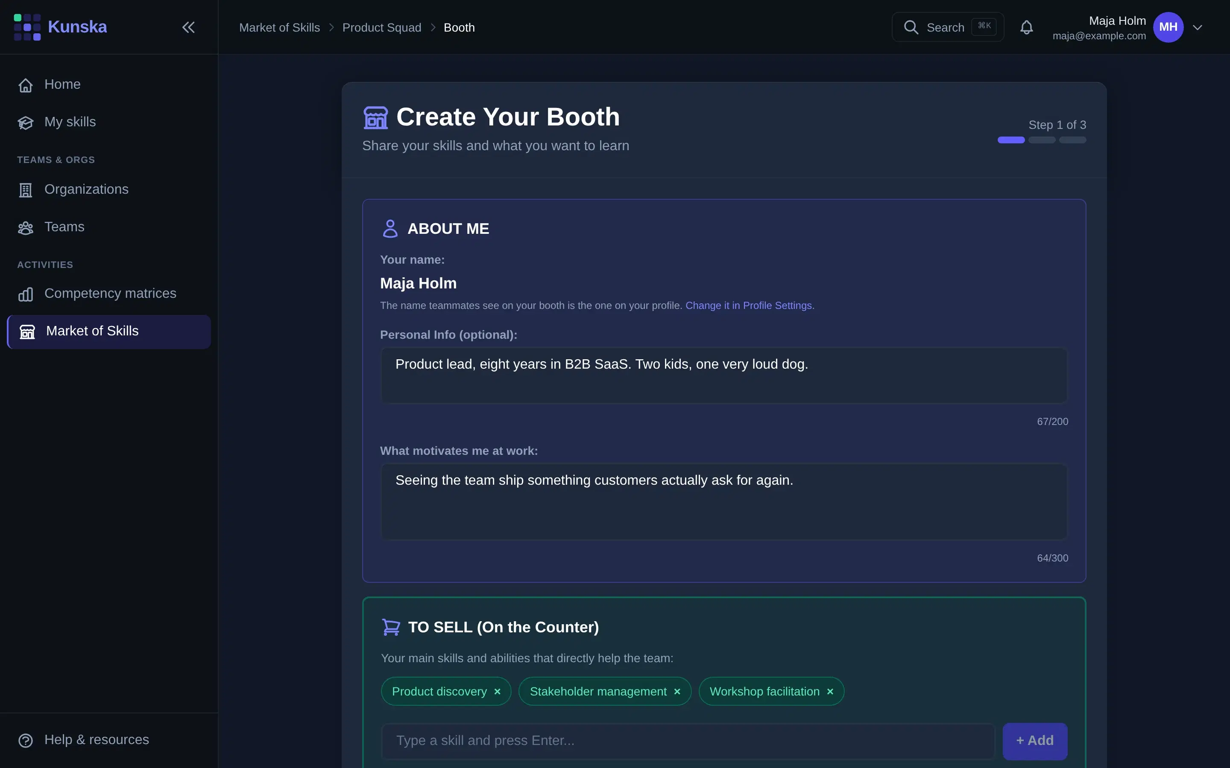This screenshot has height=768, width=1230.
Task: Click the person icon next to ABOUT ME
Action: tap(390, 229)
